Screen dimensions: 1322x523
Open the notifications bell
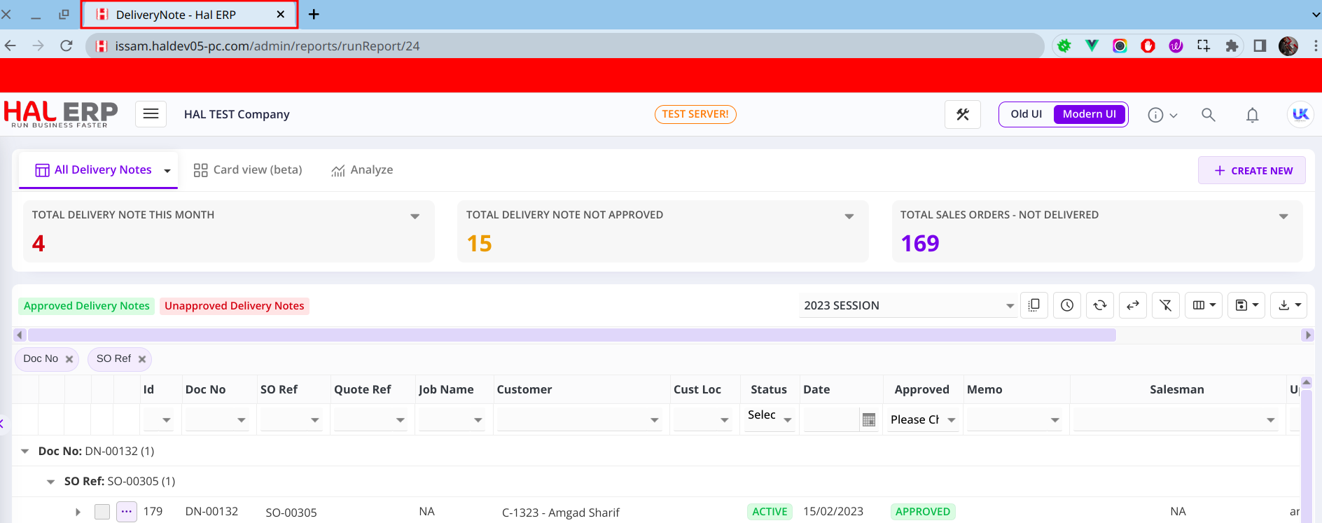[1252, 115]
